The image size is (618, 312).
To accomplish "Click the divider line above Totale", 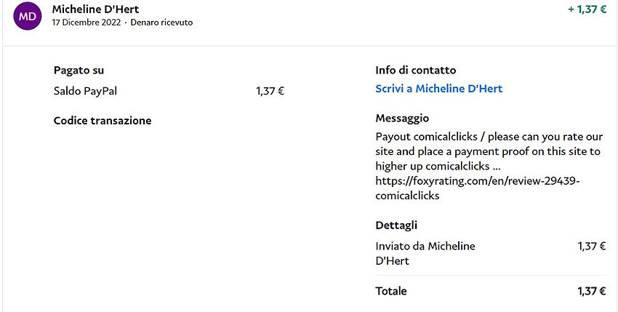I will tap(491, 276).
